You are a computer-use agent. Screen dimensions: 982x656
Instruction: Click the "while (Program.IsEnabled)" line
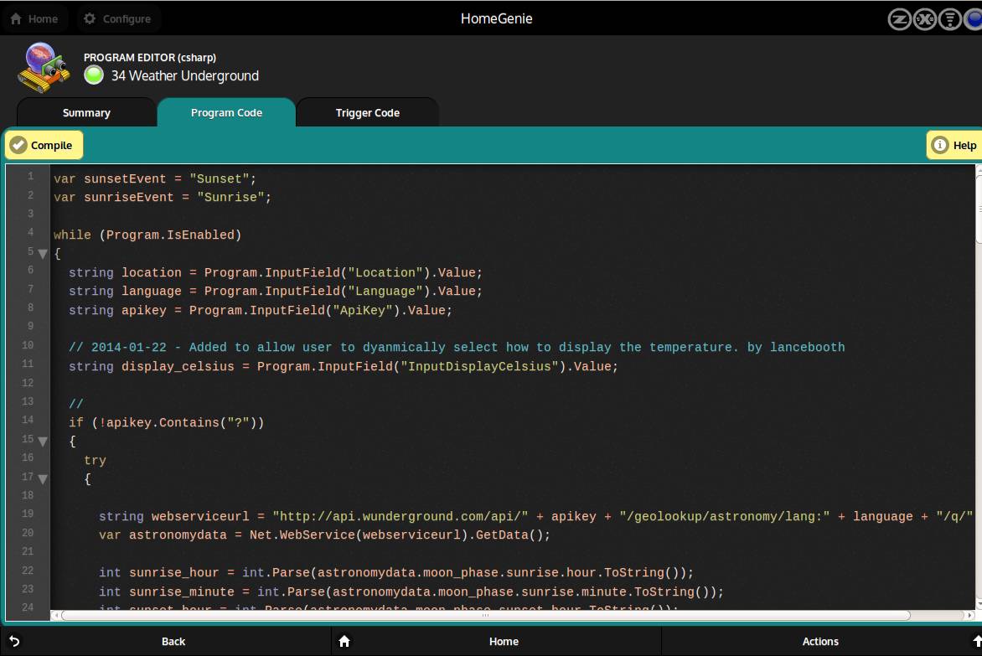(147, 235)
